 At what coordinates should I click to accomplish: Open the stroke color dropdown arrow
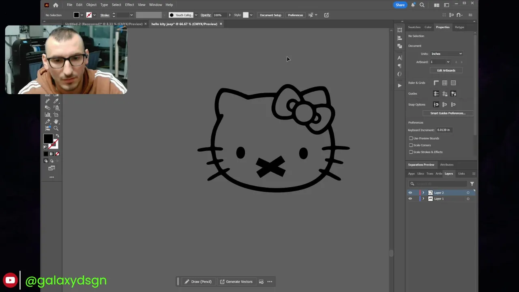click(x=94, y=15)
